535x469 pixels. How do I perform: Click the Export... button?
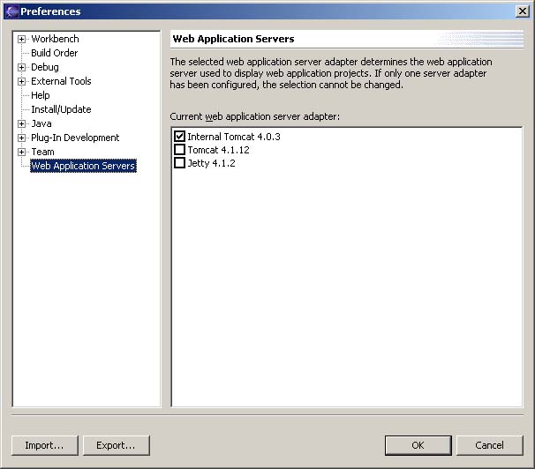point(116,445)
